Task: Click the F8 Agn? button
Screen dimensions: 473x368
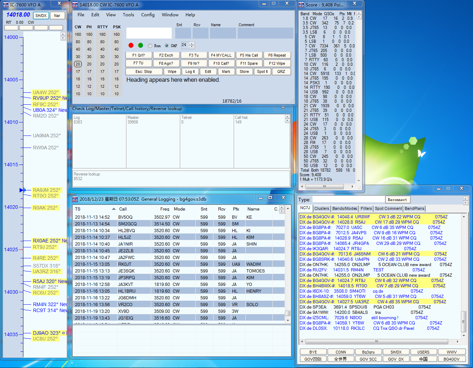Action: [166, 63]
